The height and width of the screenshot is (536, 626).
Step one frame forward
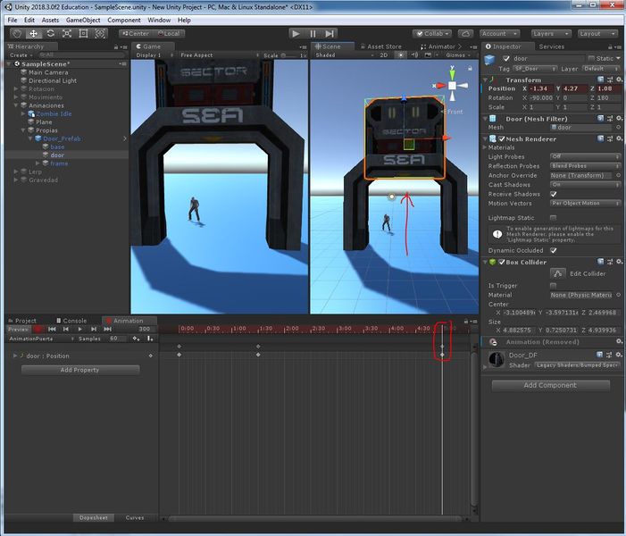pyautogui.click(x=330, y=34)
